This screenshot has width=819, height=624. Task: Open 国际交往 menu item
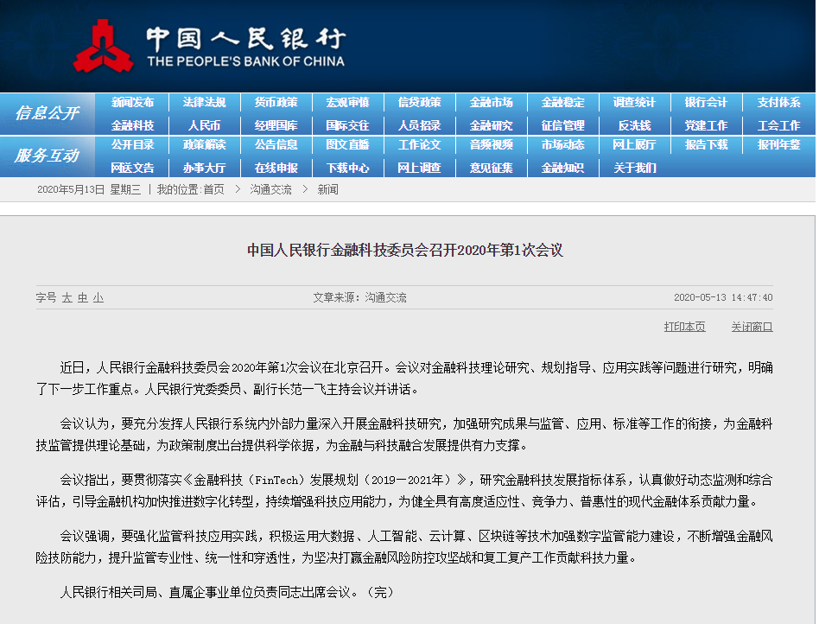point(347,125)
